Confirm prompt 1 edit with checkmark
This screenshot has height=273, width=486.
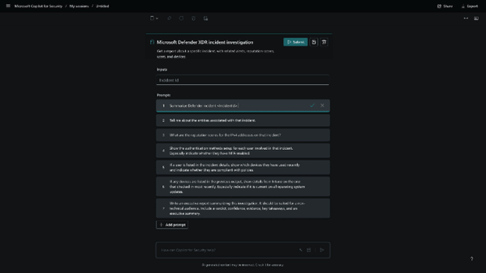(x=312, y=105)
